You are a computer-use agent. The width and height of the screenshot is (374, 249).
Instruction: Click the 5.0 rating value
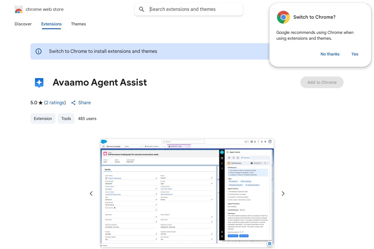tap(34, 103)
